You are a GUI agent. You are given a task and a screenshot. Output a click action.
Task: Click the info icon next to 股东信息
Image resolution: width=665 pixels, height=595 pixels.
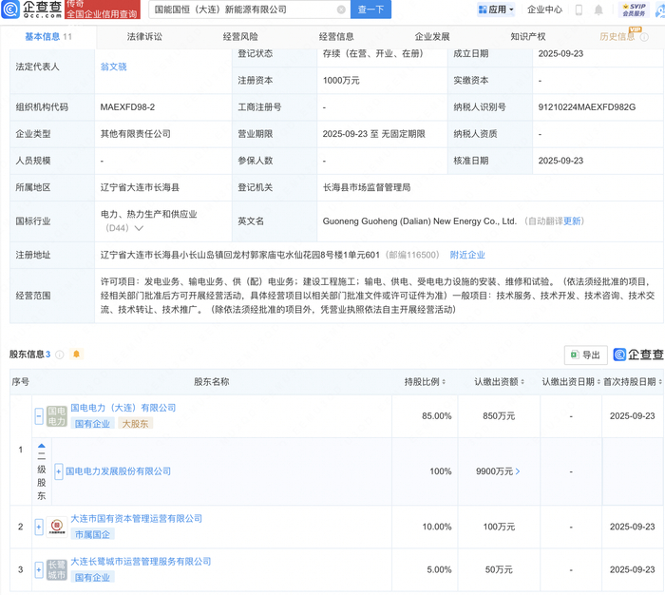pyautogui.click(x=60, y=355)
